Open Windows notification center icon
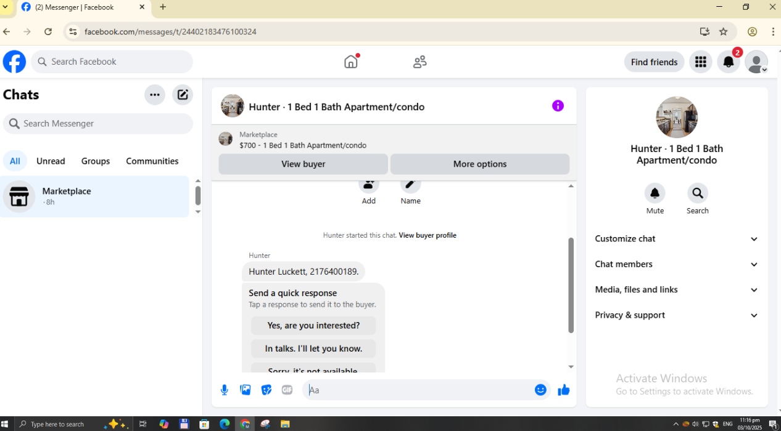The height and width of the screenshot is (431, 781). 773,424
